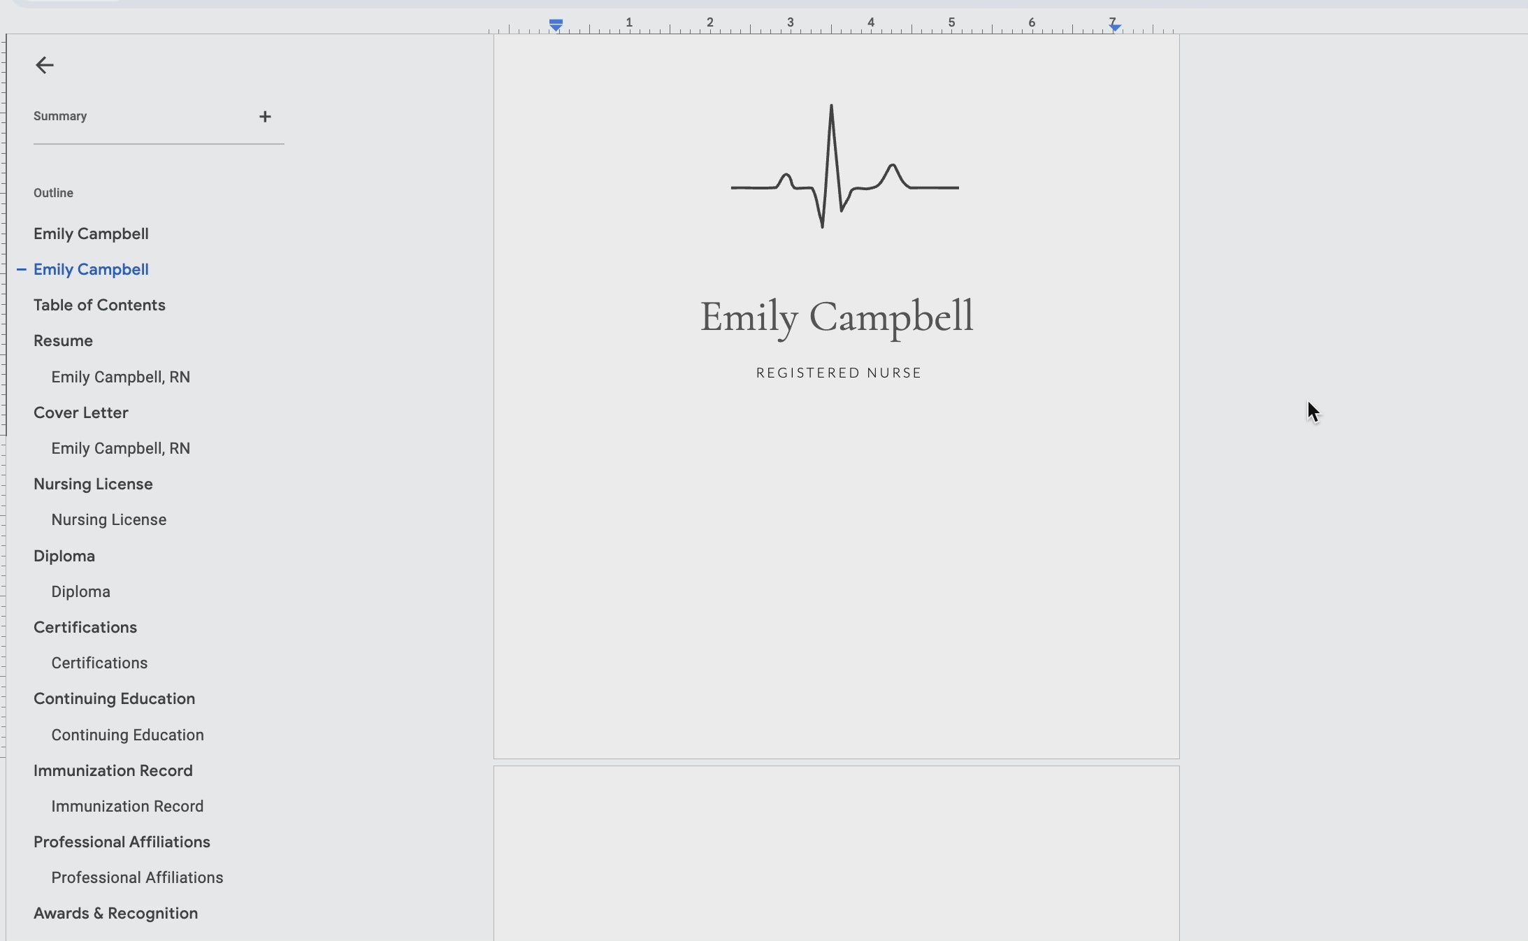Navigate to Resume section in outline
This screenshot has width=1528, height=941.
click(x=63, y=340)
